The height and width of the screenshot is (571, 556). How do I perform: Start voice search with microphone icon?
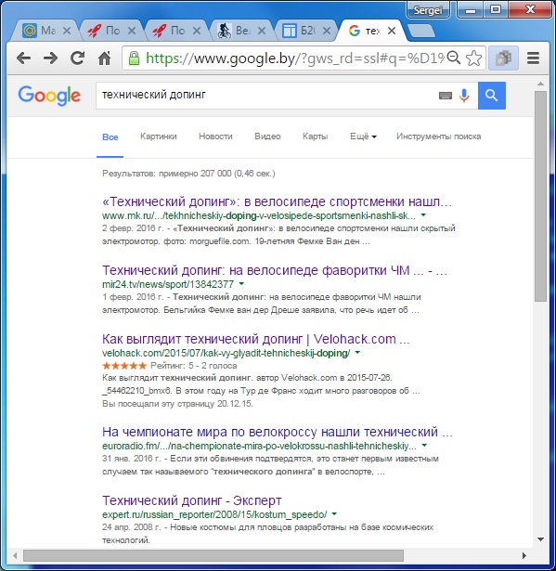pyautogui.click(x=464, y=96)
